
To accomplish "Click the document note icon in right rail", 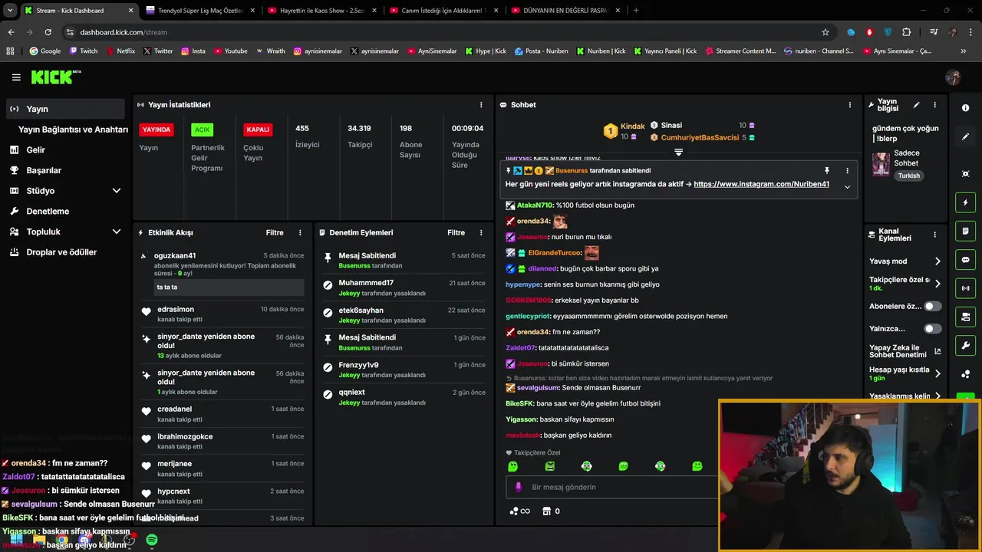I will tap(966, 231).
